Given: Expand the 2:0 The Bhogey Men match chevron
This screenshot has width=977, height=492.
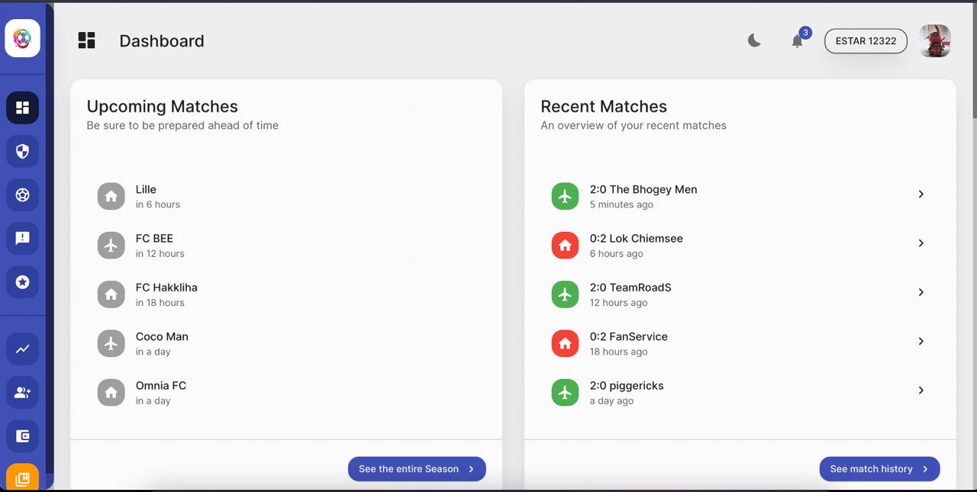Looking at the screenshot, I should coord(921,195).
